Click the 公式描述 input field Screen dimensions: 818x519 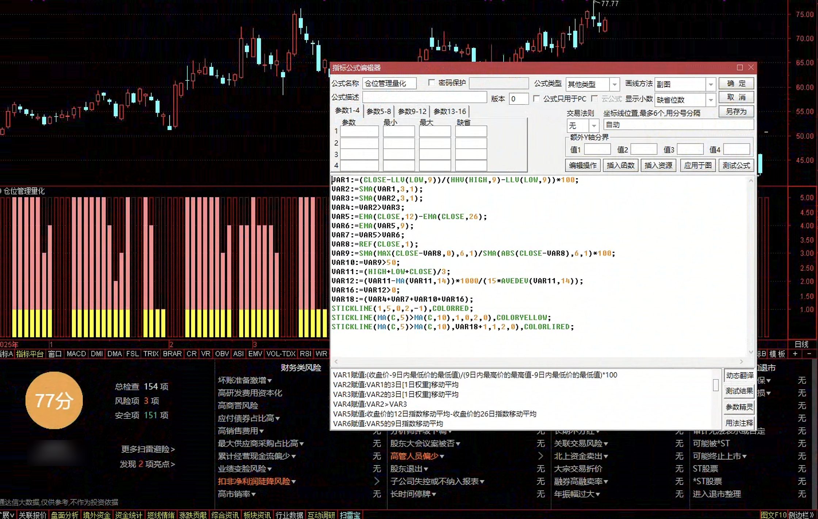click(424, 97)
